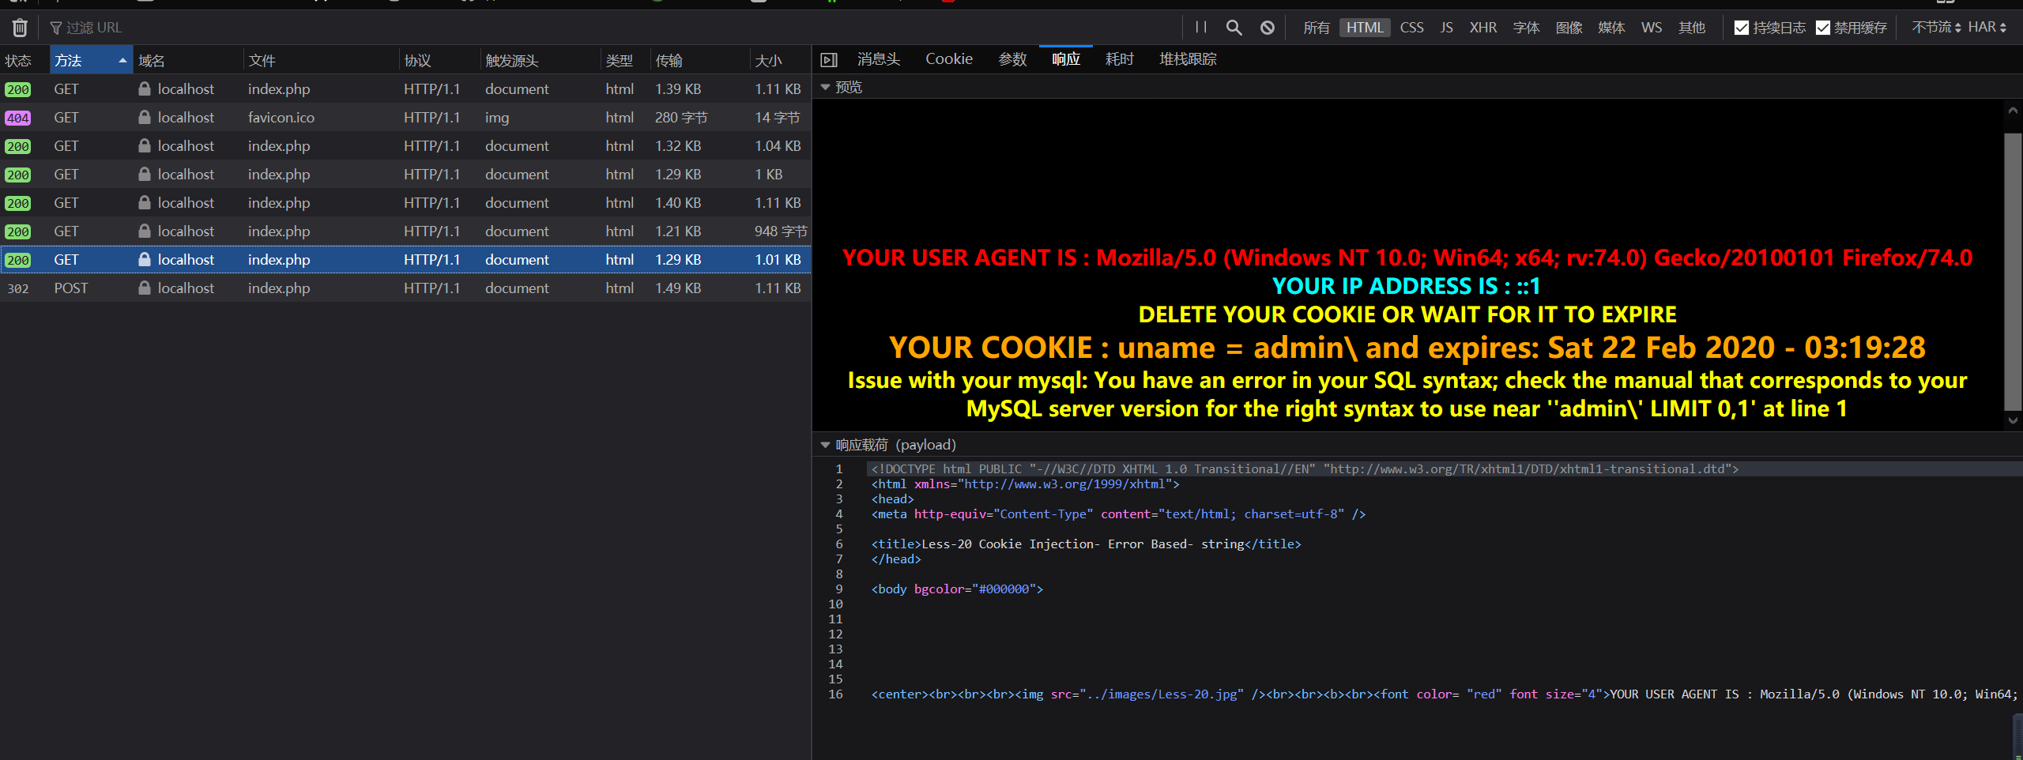Image resolution: width=2023 pixels, height=760 pixels.
Task: Sort by the 类型 column header
Action: pyautogui.click(x=626, y=60)
